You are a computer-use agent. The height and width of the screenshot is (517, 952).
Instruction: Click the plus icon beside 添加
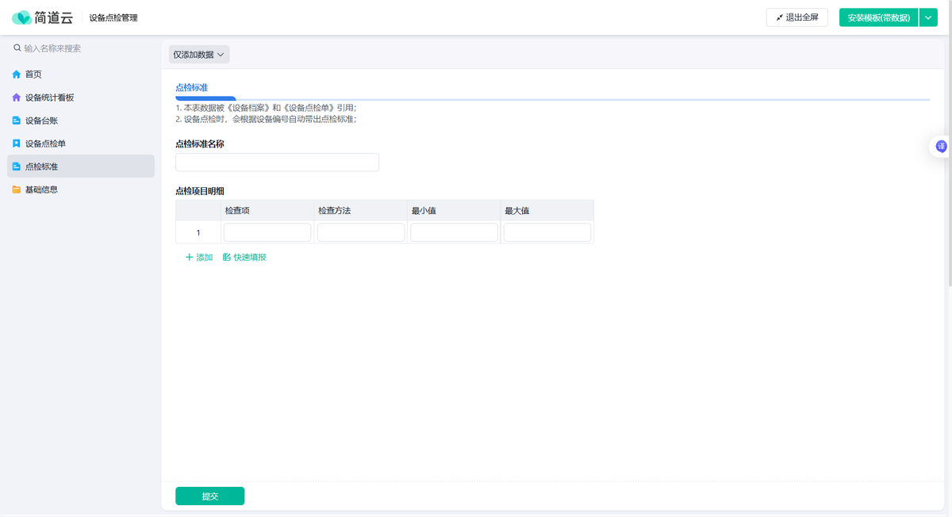coord(189,258)
